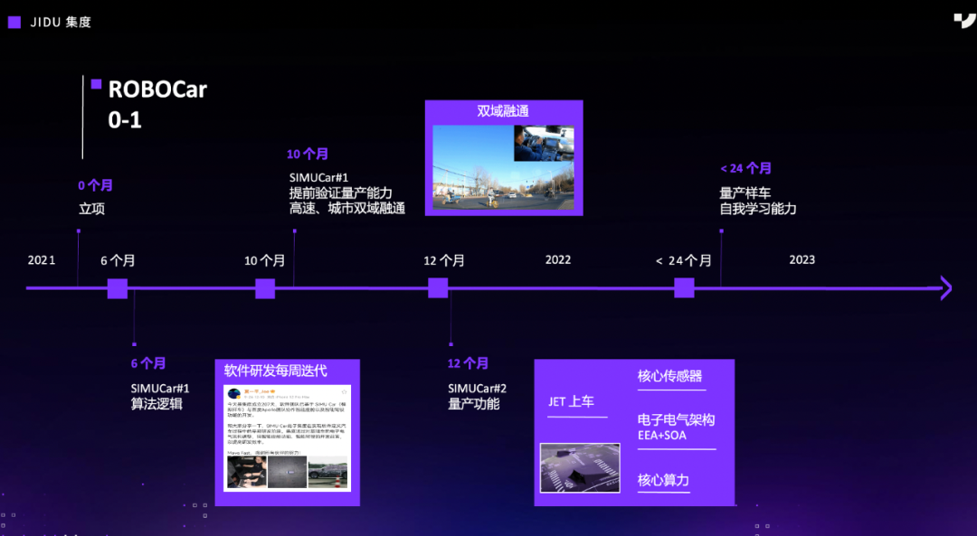Click the "量产功能" text
This screenshot has height=536, width=977.
pos(473,404)
